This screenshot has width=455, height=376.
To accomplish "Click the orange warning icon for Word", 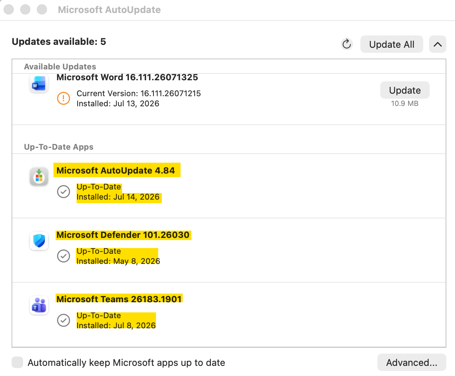I will tap(64, 98).
